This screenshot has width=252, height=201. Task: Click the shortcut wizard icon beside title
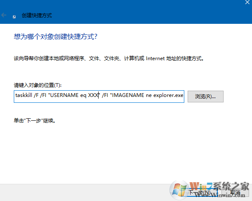click(x=14, y=17)
